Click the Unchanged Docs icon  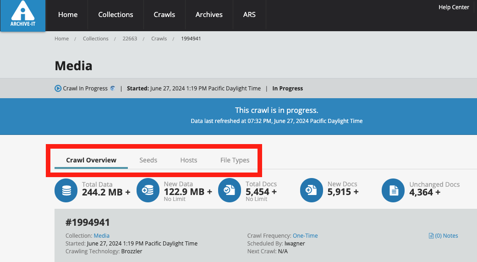tap(394, 190)
